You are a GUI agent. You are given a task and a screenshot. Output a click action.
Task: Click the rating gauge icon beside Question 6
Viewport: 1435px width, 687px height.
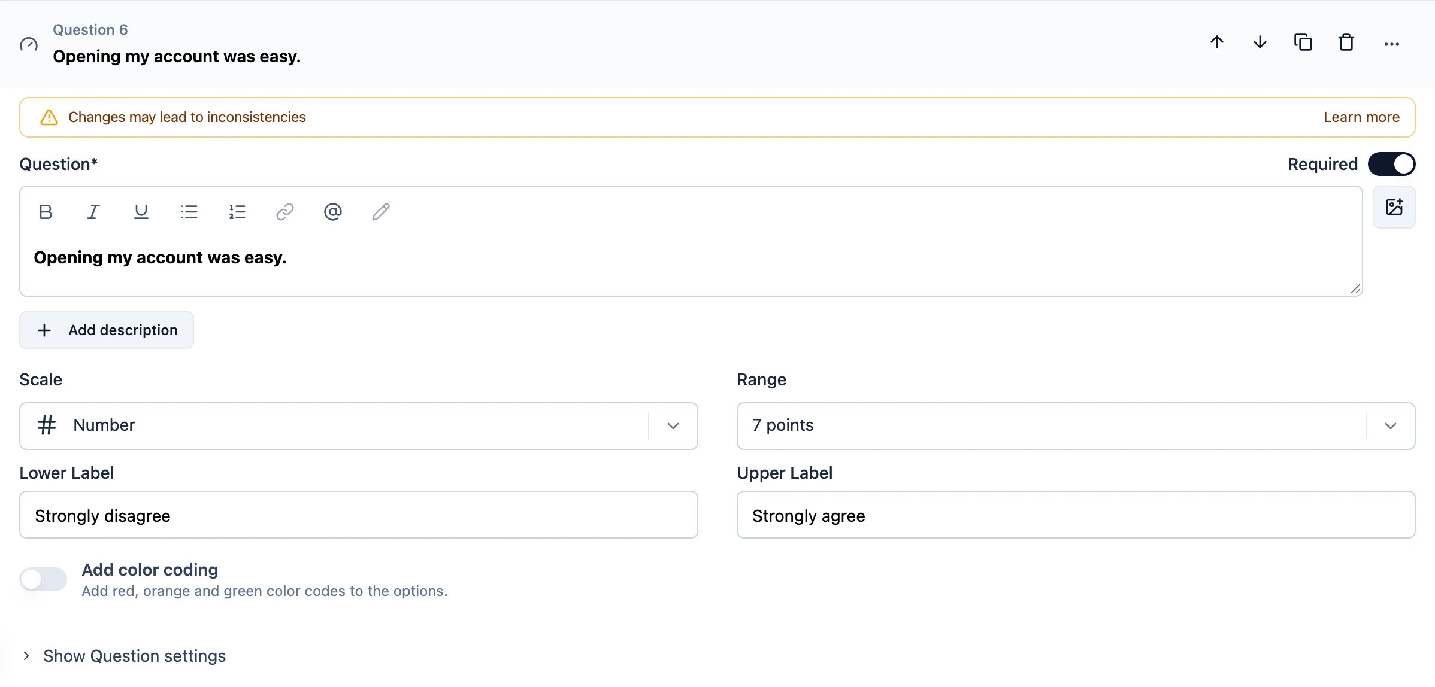click(x=29, y=44)
